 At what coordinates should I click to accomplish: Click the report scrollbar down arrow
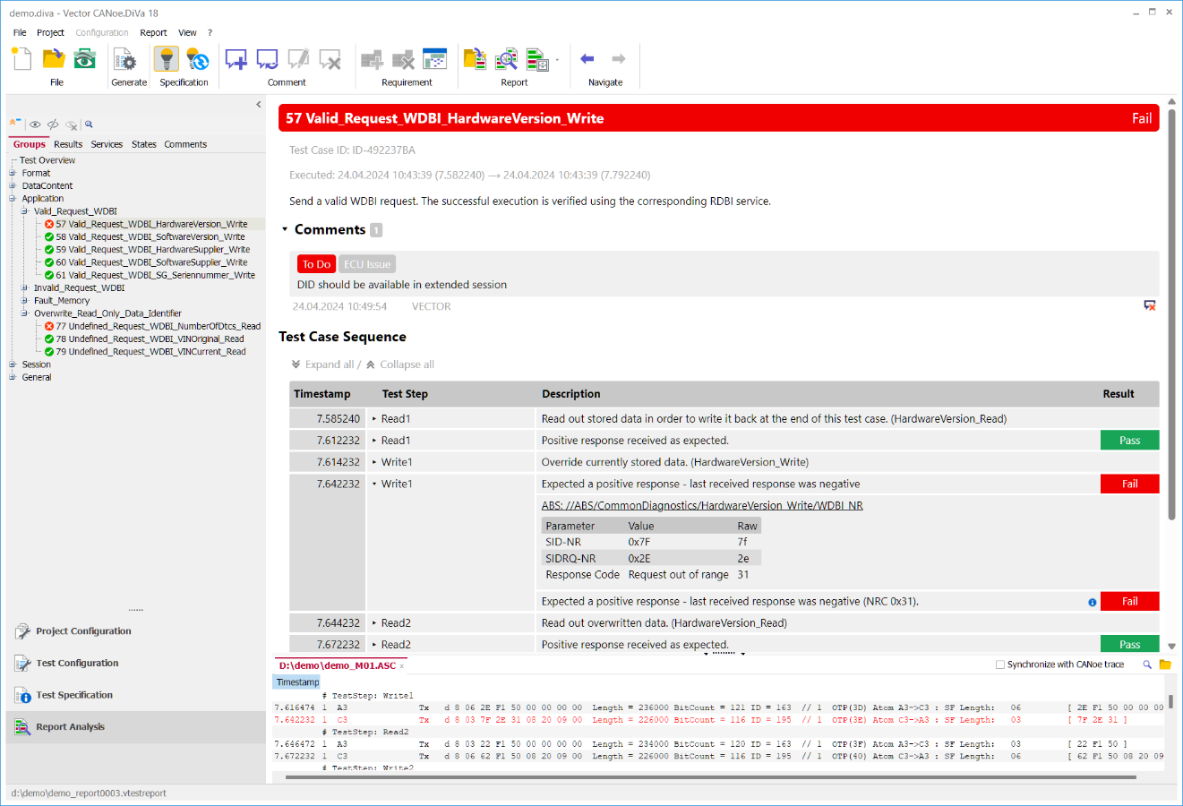tap(1171, 646)
